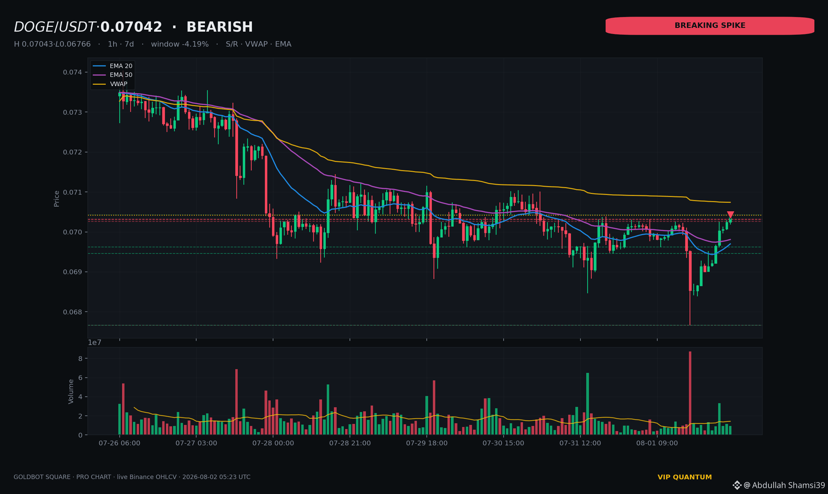Click the GOLDBOT SQUARE footer text

tap(42, 477)
